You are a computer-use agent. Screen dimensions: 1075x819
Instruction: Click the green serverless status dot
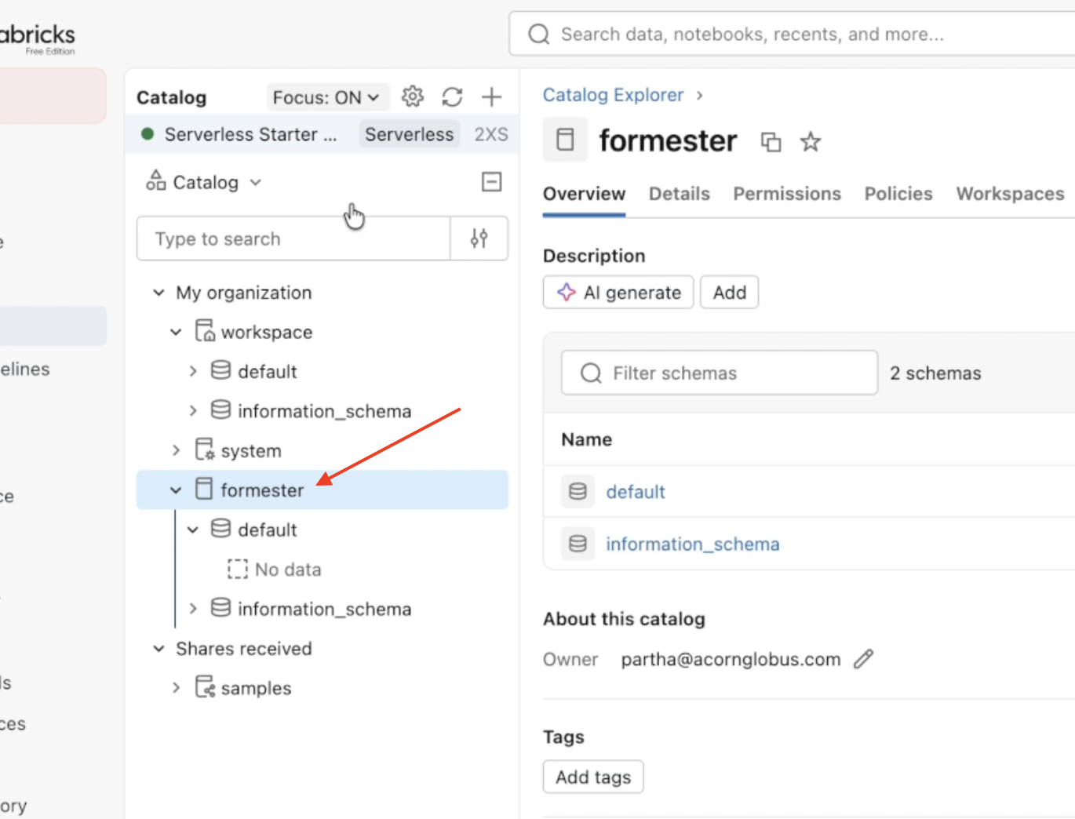[147, 134]
